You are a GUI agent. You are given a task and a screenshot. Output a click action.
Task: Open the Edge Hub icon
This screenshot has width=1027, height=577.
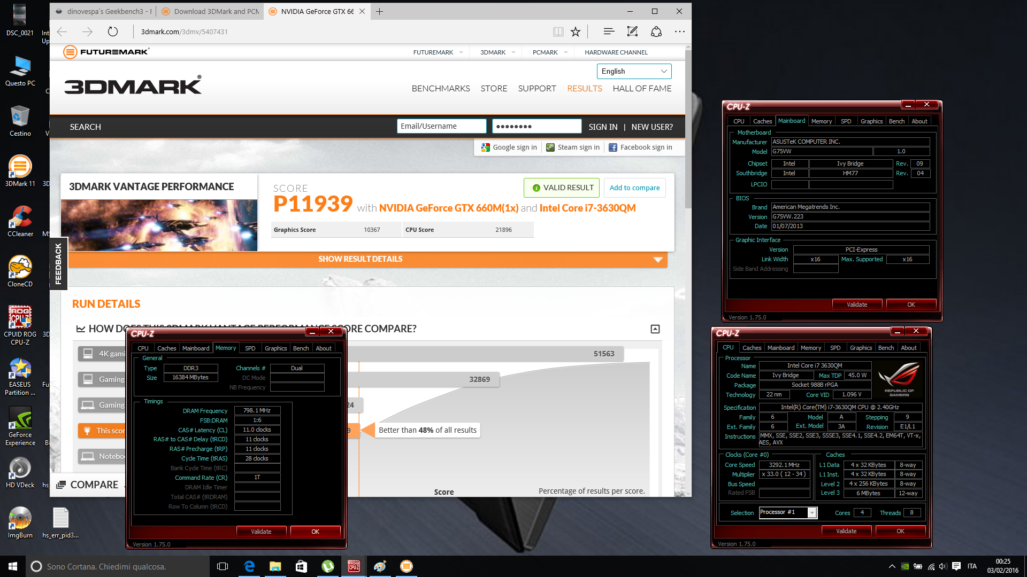tap(609, 32)
